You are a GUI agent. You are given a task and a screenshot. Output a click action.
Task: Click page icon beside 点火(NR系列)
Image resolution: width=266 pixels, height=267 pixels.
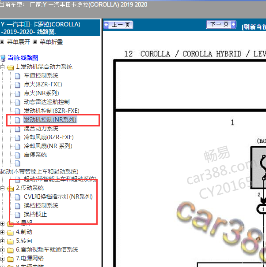point(17,93)
